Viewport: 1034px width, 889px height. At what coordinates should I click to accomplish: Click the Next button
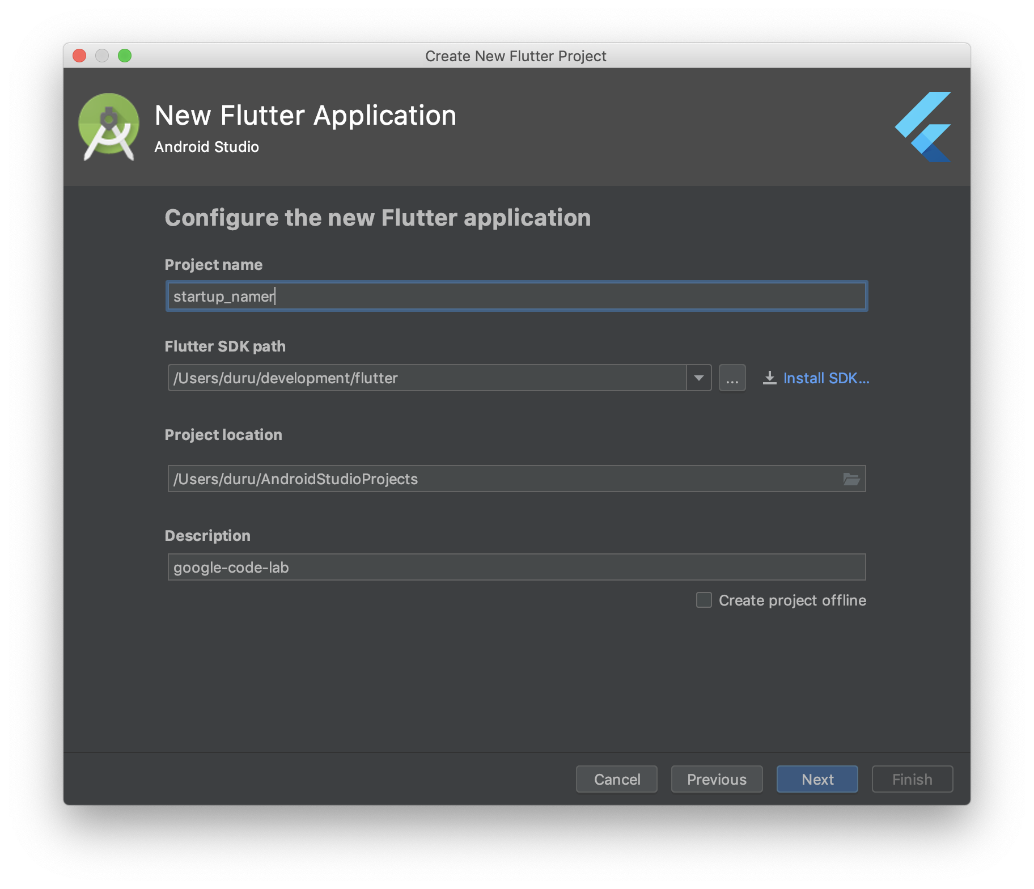click(817, 779)
